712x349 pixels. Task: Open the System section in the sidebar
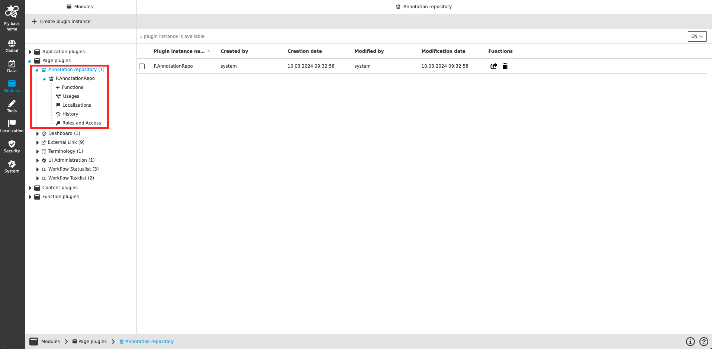pos(12,166)
